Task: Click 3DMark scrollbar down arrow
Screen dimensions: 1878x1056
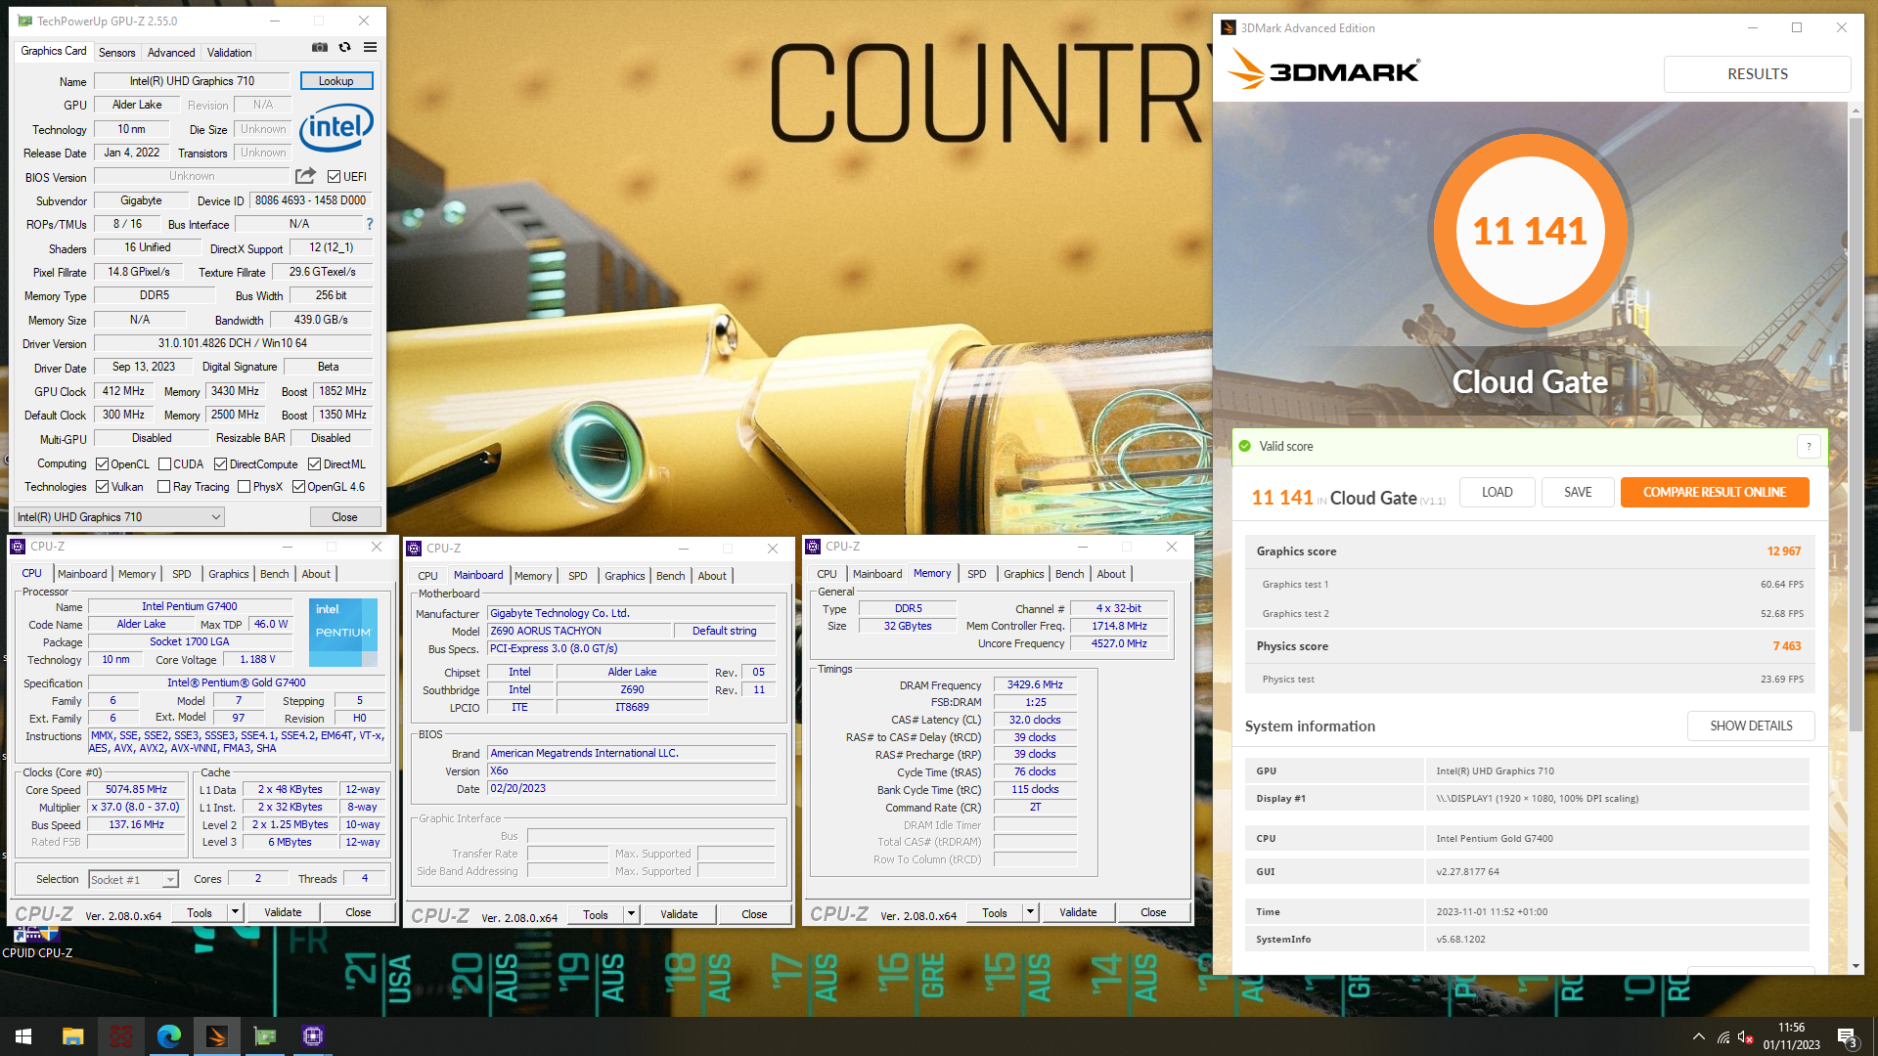Action: coord(1856,966)
